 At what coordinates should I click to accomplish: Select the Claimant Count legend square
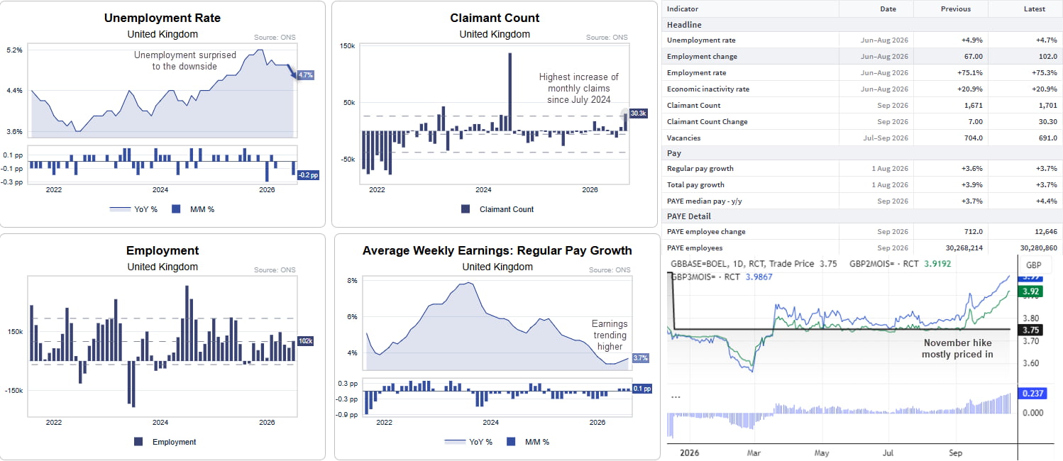(466, 209)
